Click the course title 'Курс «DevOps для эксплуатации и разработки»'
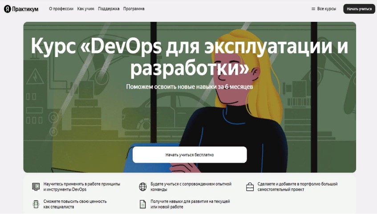Screen dimensions: 377x216 (190, 57)
